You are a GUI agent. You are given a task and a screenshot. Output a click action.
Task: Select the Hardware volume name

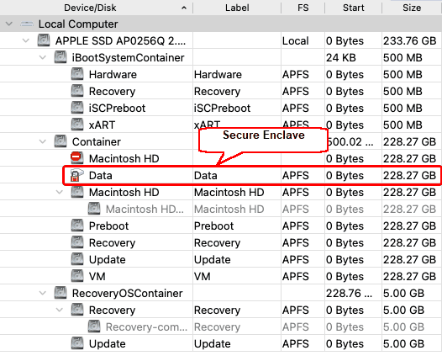click(x=113, y=75)
